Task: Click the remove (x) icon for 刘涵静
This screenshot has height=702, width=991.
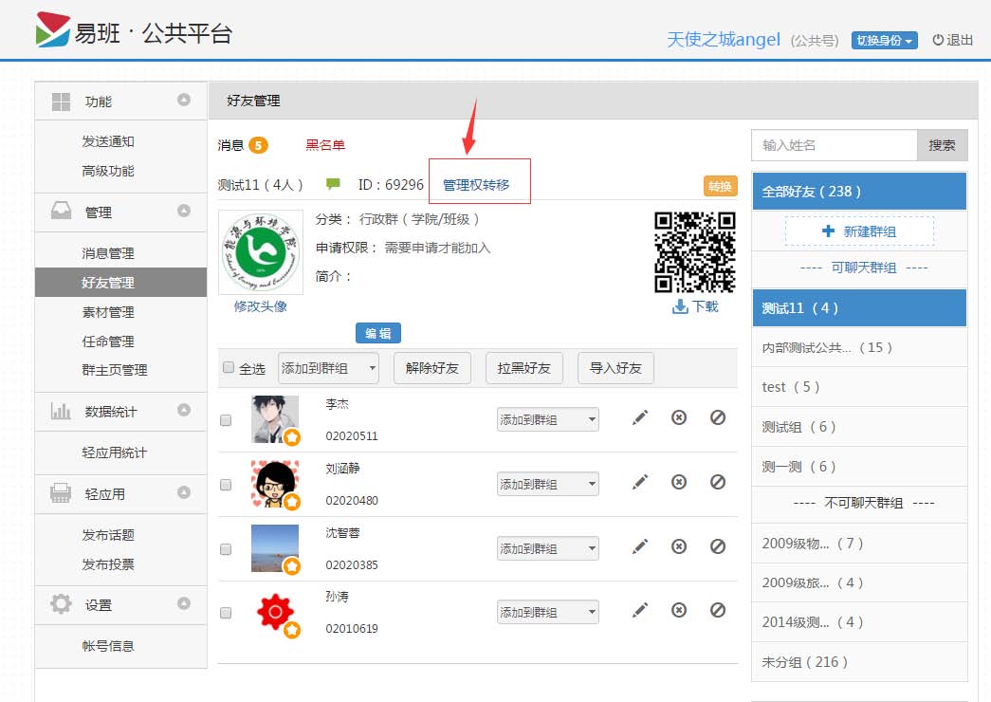Action: coord(679,482)
